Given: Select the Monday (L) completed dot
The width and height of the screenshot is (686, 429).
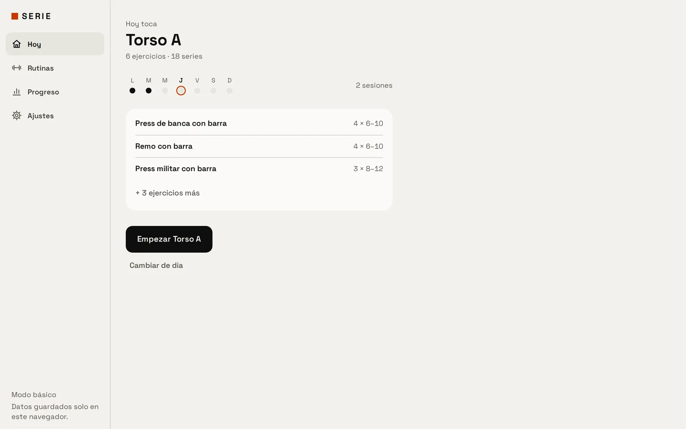Looking at the screenshot, I should pyautogui.click(x=132, y=91).
